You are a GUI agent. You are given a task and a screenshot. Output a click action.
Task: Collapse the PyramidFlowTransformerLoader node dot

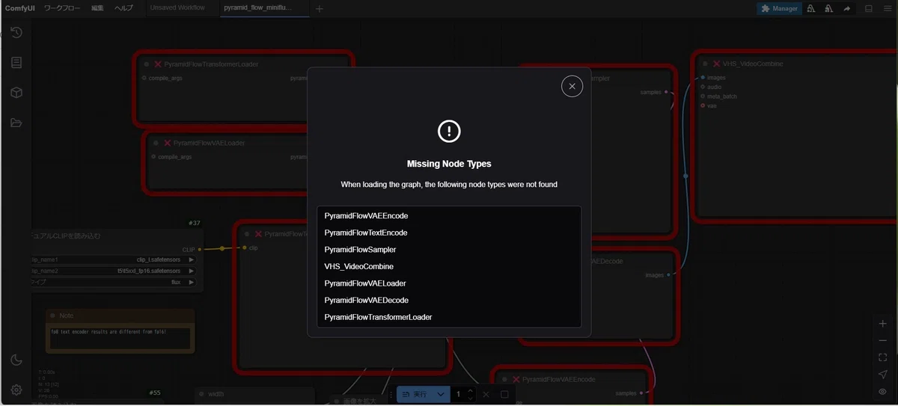coord(146,64)
